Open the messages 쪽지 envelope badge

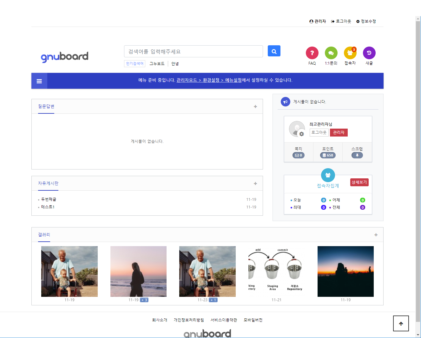coord(299,155)
